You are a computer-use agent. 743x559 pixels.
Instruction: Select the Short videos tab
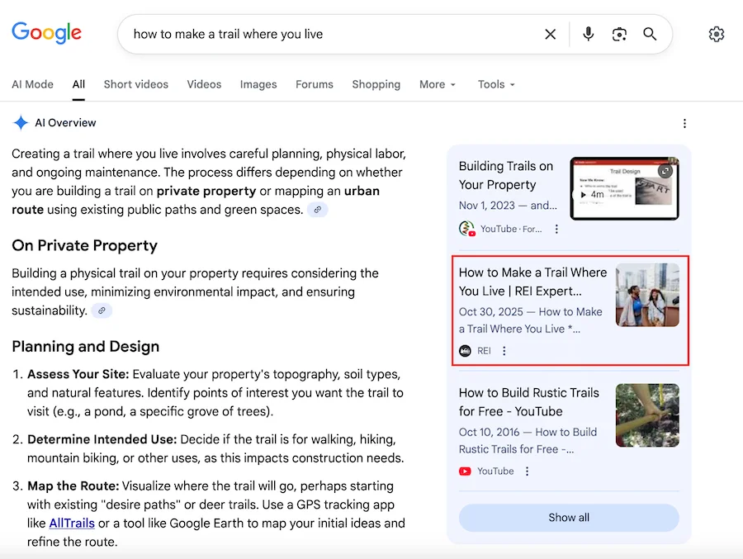click(x=135, y=84)
